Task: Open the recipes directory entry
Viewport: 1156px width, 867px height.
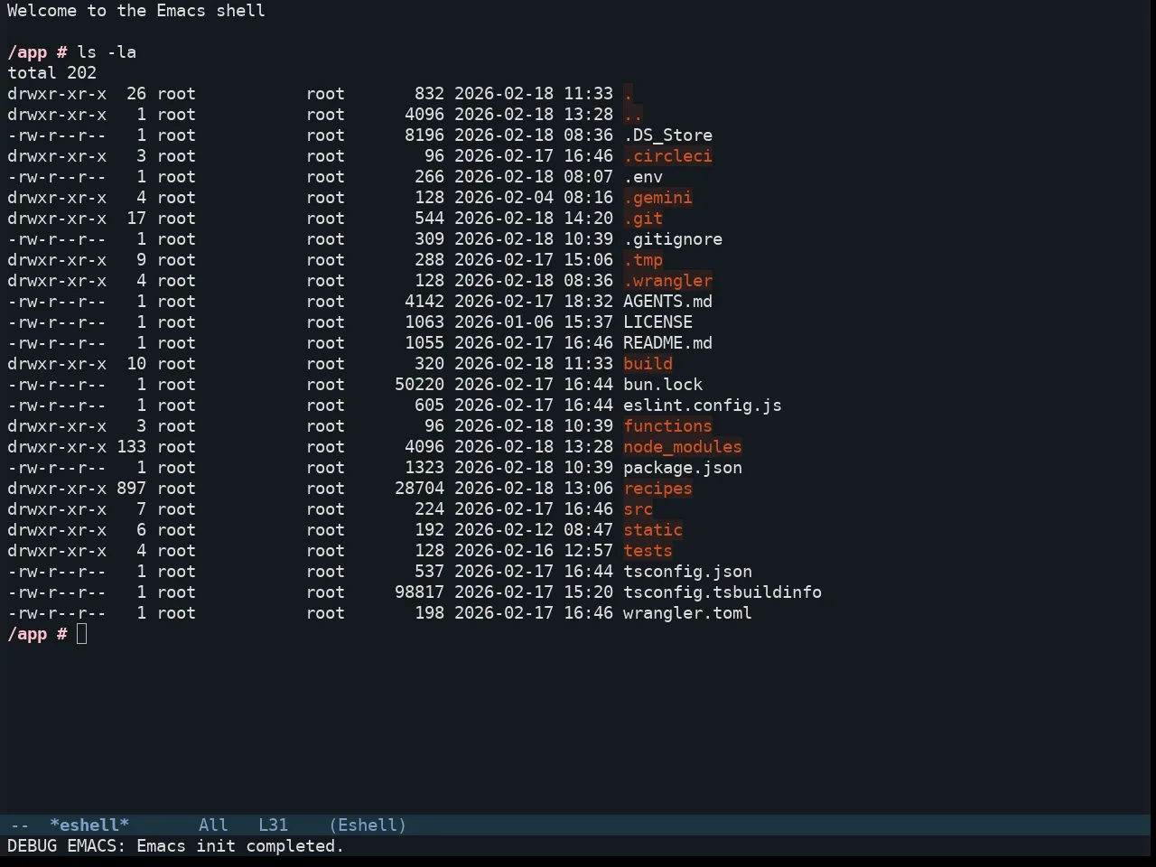Action: click(x=657, y=489)
